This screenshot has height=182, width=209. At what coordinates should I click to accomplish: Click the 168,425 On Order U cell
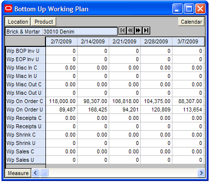(x=93, y=109)
